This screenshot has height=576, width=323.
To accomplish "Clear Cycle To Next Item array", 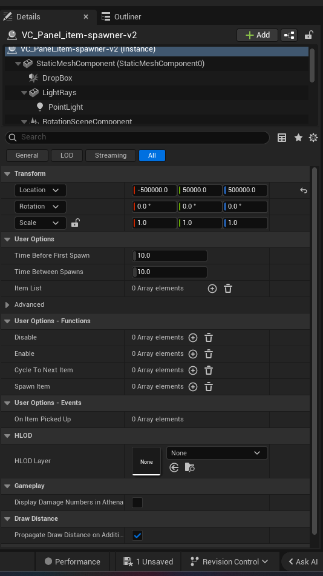I will [x=209, y=370].
